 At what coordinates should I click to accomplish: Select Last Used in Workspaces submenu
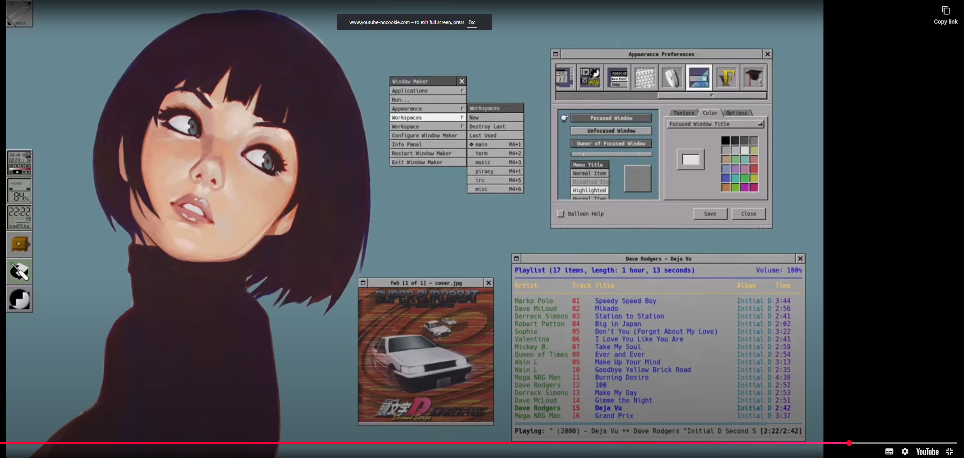(495, 136)
